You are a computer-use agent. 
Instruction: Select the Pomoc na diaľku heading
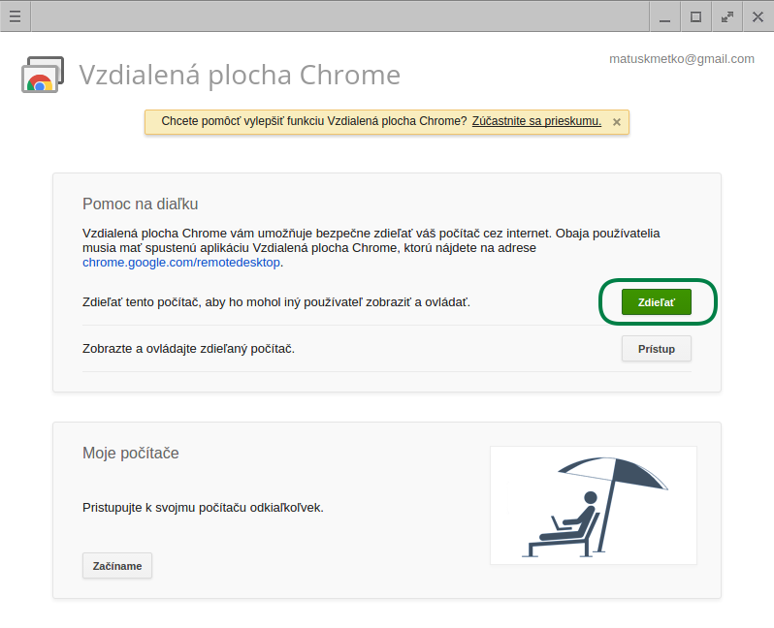click(x=141, y=204)
